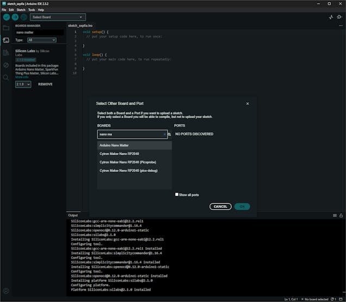
Task: Select Cytron Maker Nano RP2040 (pico-debug)
Action: 134,171
